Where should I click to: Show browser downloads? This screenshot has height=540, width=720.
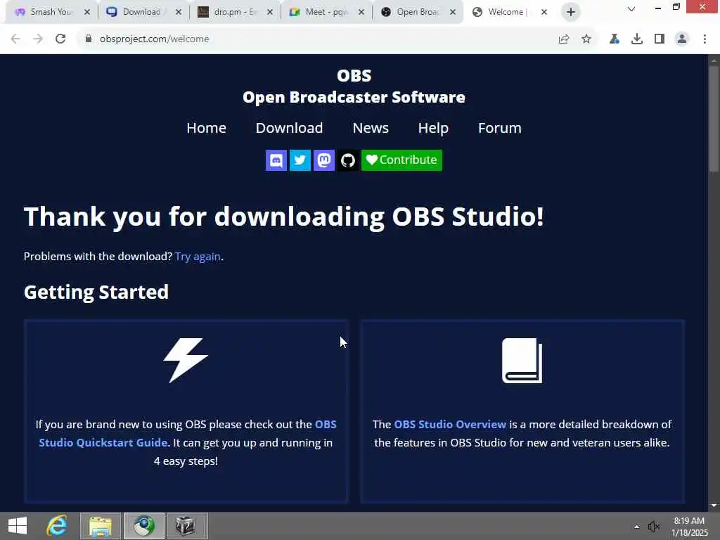pyautogui.click(x=637, y=39)
